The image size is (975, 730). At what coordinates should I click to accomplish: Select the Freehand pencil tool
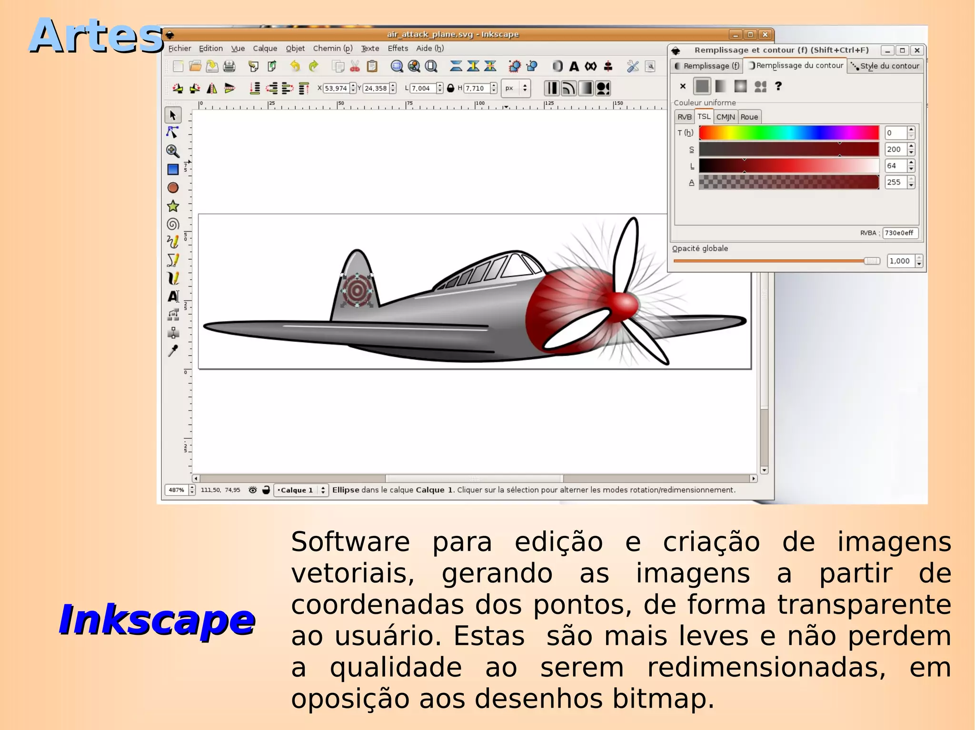click(173, 242)
